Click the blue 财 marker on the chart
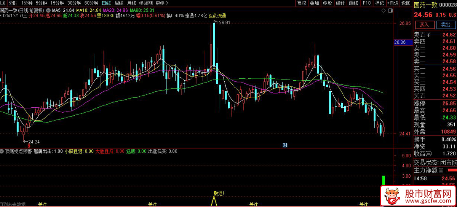This screenshot has width=457, height=207. 285,145
